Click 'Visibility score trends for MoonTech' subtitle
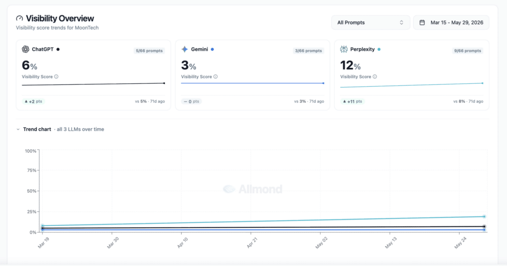Screen dimensions: 507x266 point(57,28)
